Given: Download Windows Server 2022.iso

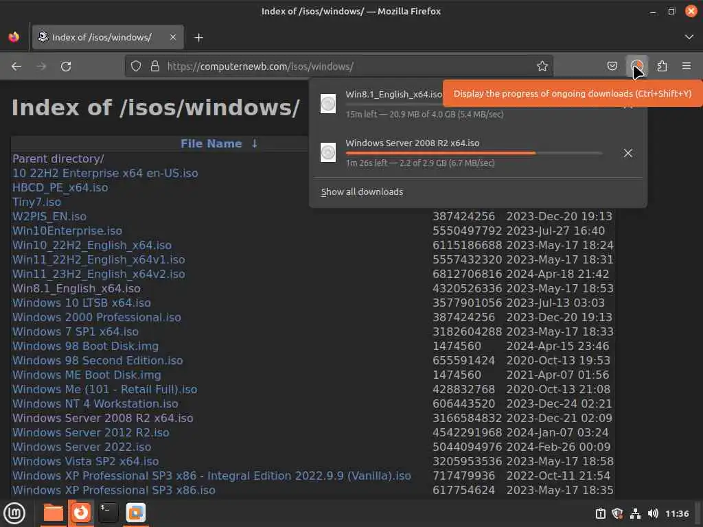Looking at the screenshot, I should click(82, 447).
